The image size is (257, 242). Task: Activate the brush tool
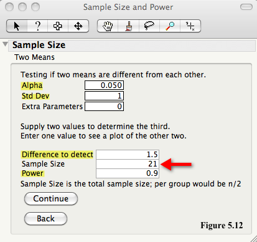coord(128,26)
